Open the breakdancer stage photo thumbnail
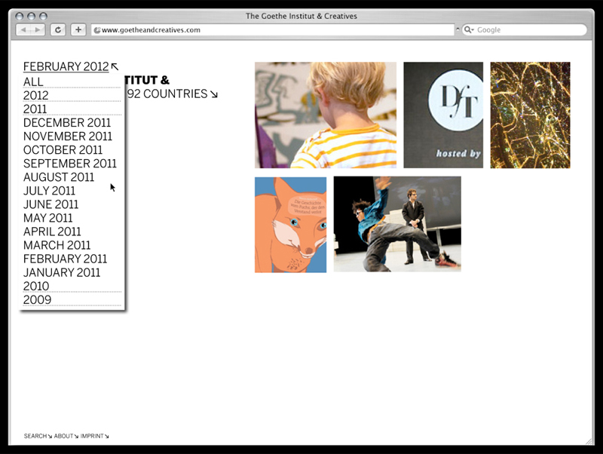603x454 pixels. click(397, 224)
